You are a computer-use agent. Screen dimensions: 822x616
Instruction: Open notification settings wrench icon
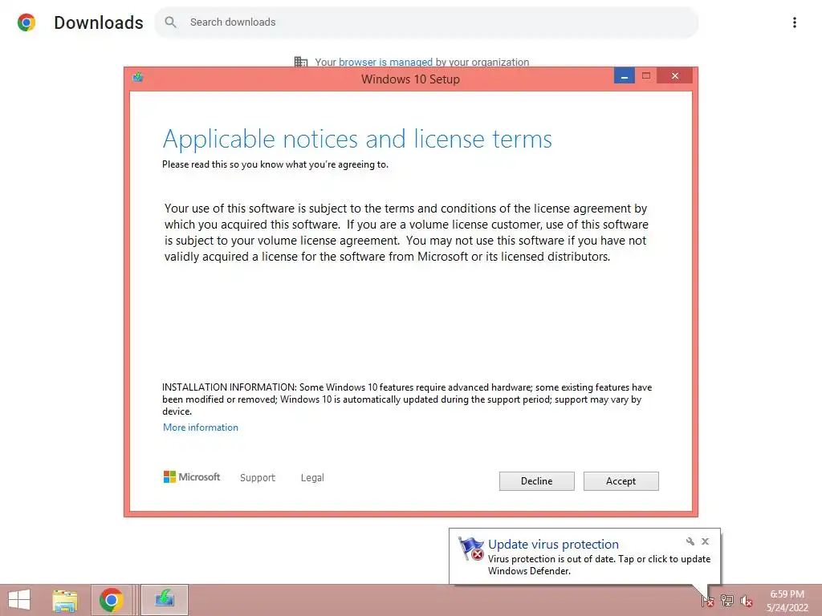(x=690, y=541)
